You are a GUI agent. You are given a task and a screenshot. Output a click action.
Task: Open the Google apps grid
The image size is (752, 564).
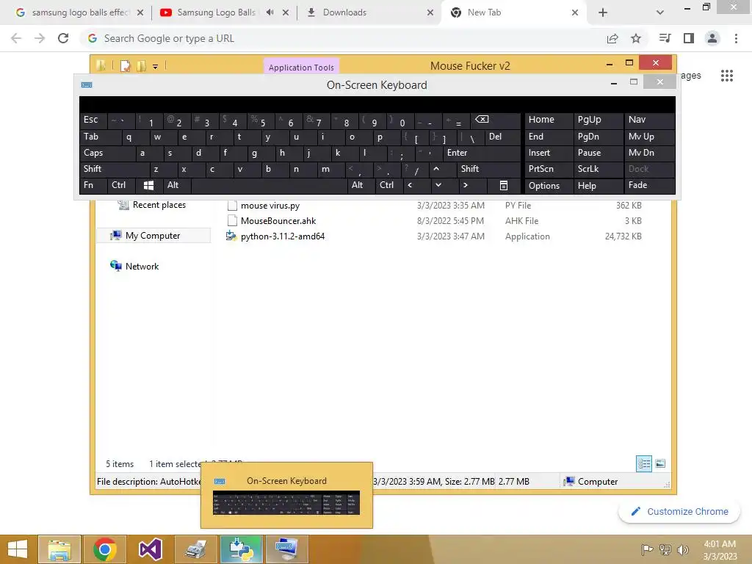pos(726,76)
